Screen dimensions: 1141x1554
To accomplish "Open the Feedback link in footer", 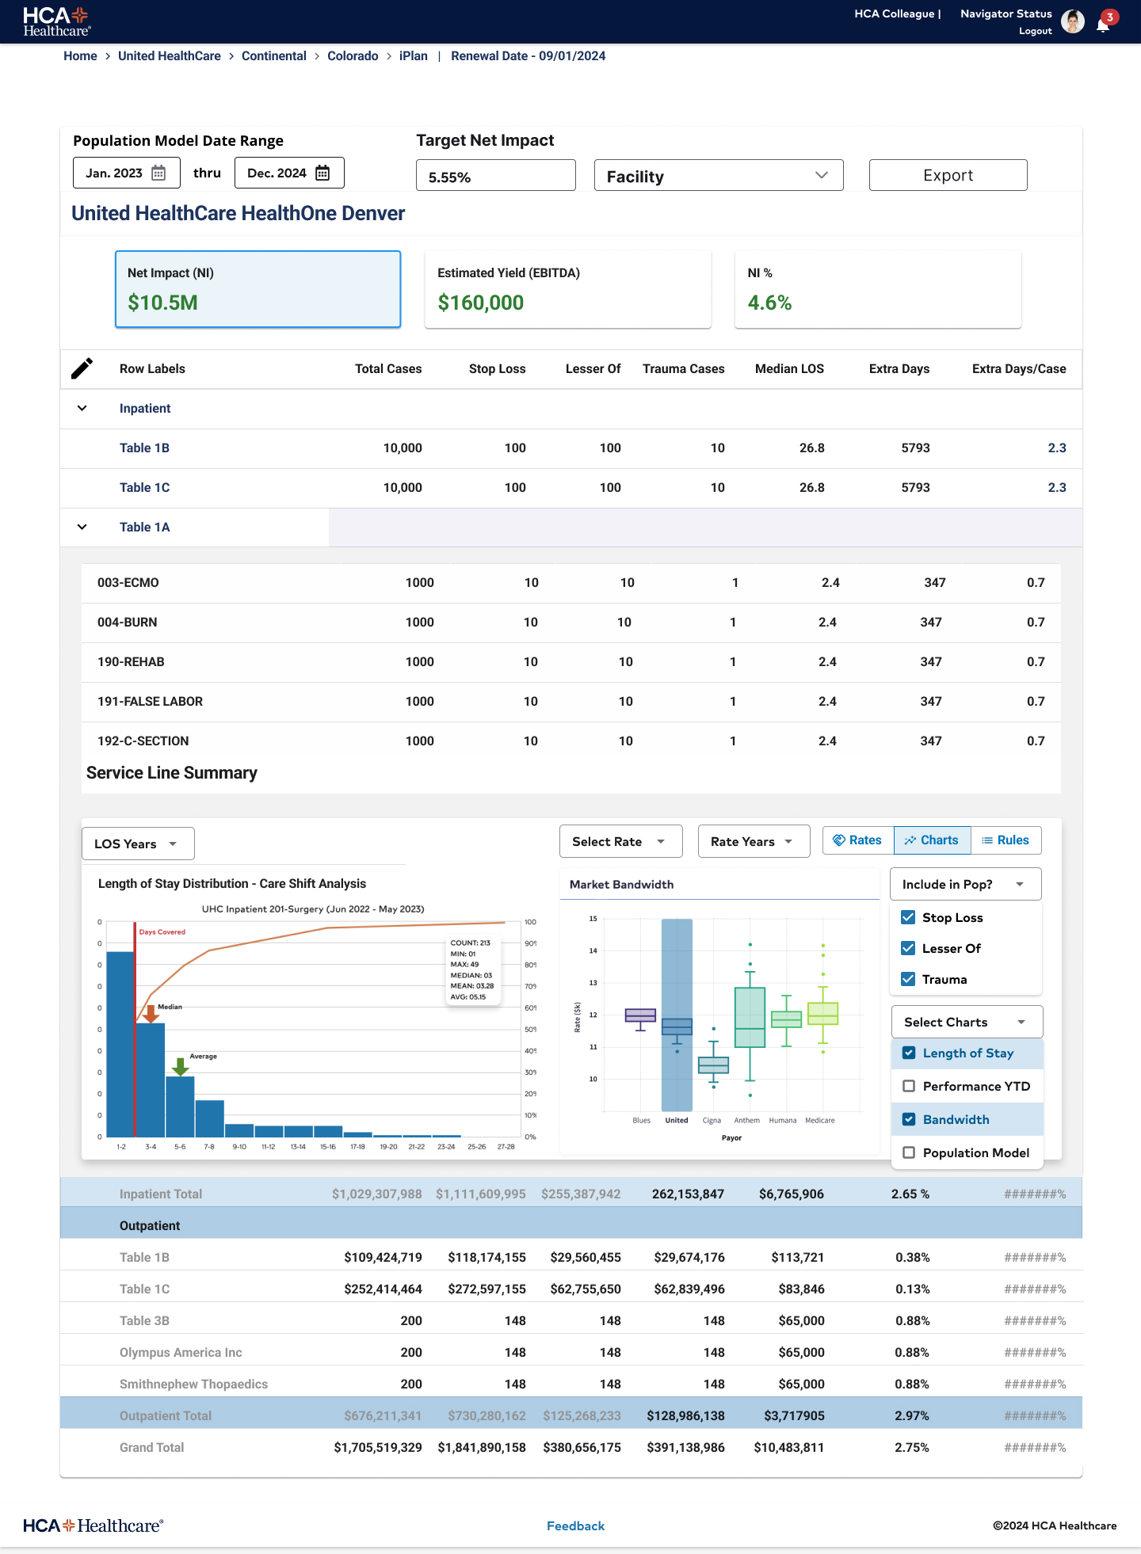I will click(x=575, y=1525).
